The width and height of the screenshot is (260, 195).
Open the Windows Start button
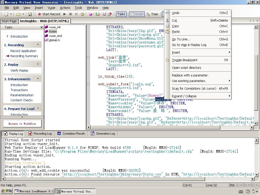click(x=6, y=191)
